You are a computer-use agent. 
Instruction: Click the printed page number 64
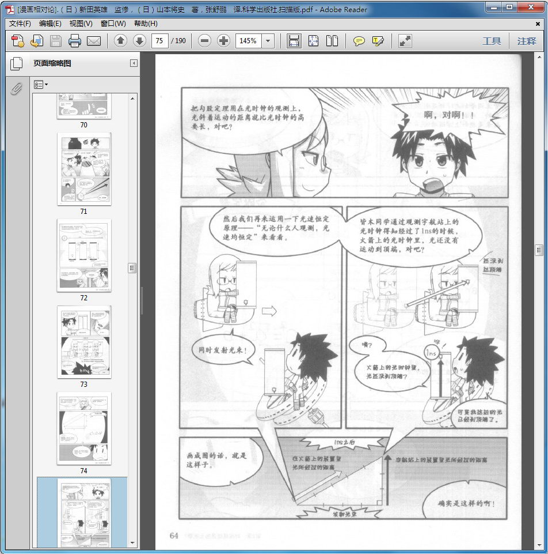174,536
